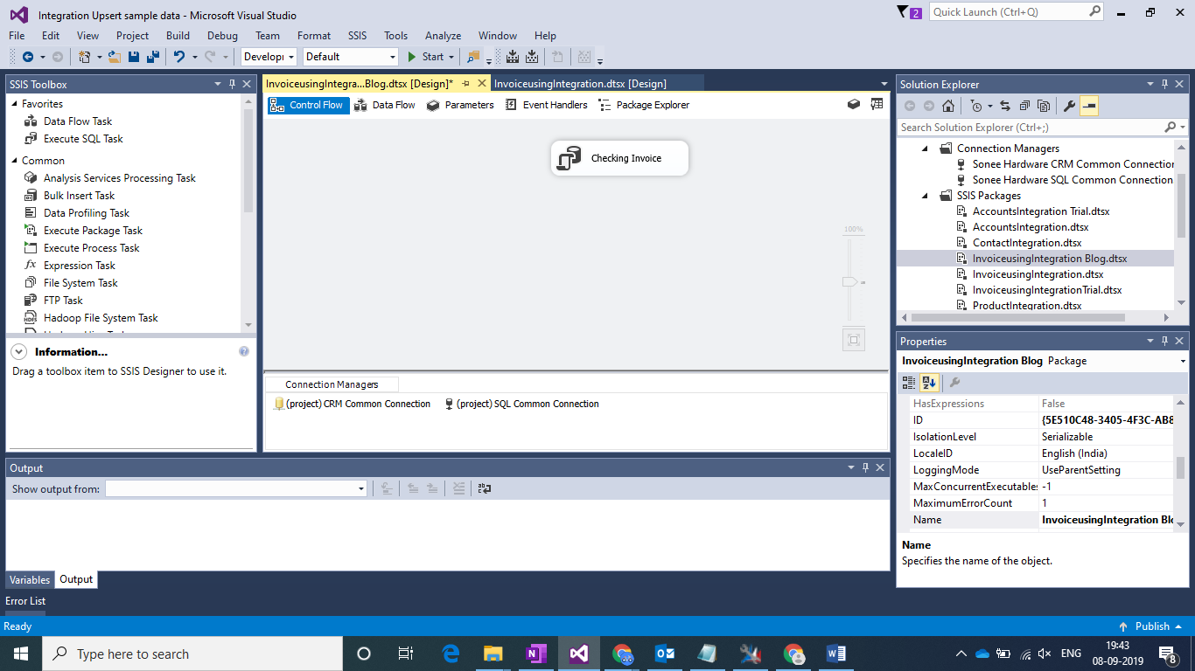Toggle Preview Selected Items in Solution Explorer
1195x671 pixels.
click(x=1088, y=106)
